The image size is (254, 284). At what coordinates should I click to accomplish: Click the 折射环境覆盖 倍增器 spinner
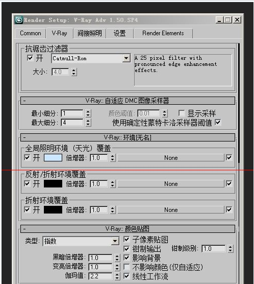[113, 210]
